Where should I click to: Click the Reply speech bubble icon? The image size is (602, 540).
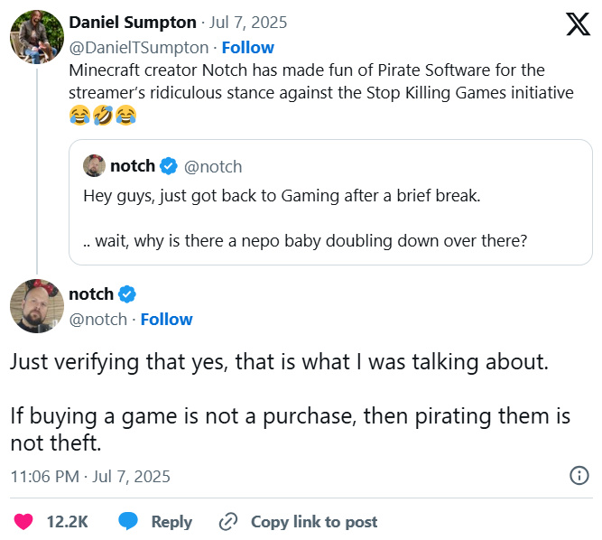click(129, 521)
